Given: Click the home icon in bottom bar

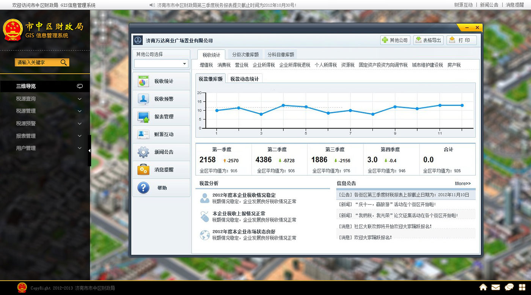Looking at the screenshot, I should [483, 287].
